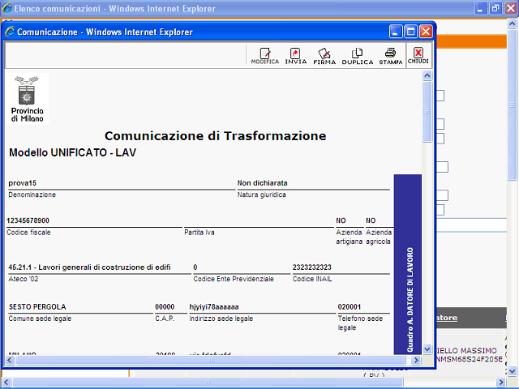Click the Internet Explorer icon in Comunicazione title bar
The width and height of the screenshot is (519, 389).
(x=10, y=32)
